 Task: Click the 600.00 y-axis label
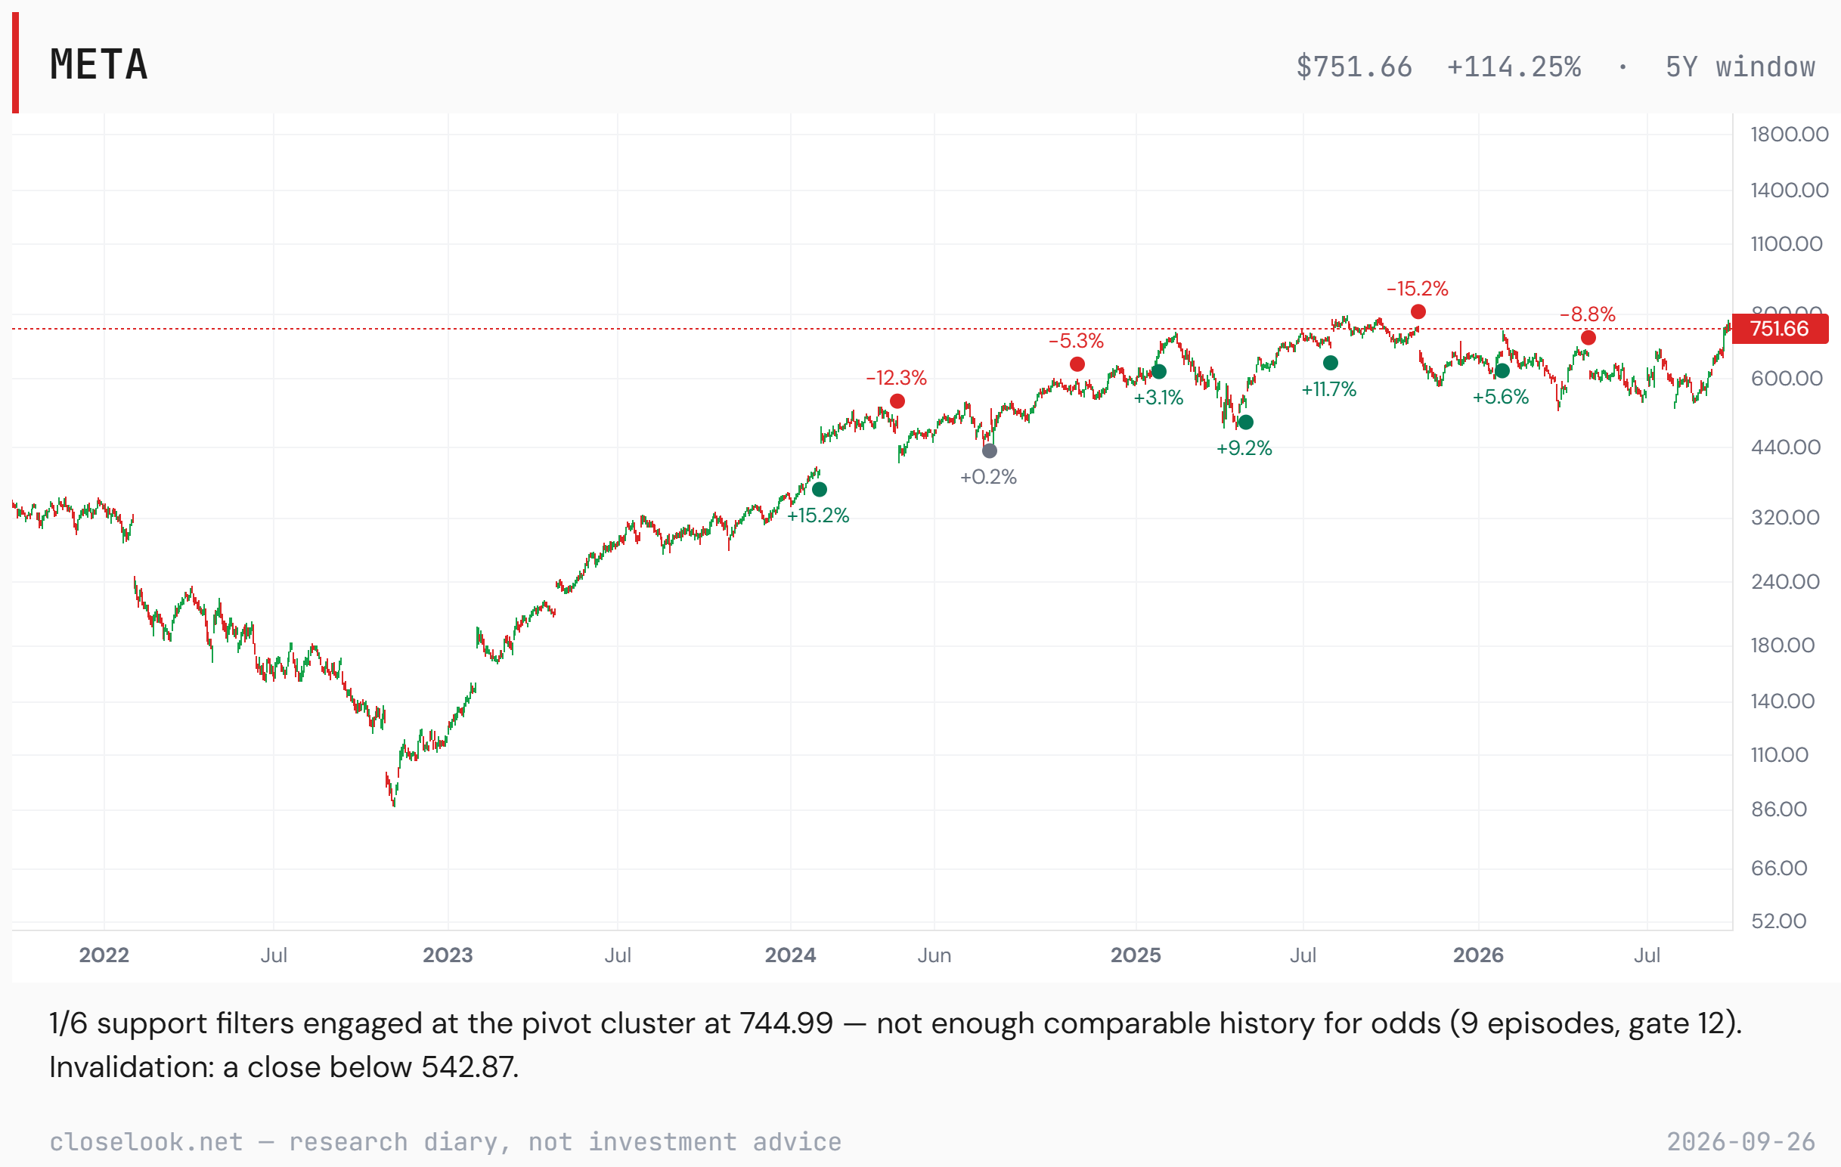tap(1786, 379)
